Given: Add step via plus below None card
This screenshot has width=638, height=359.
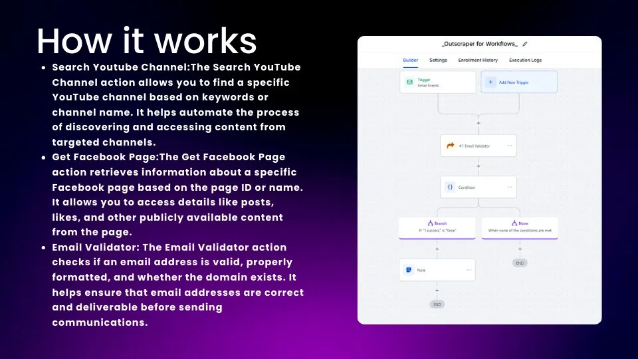Looking at the screenshot, I should [520, 249].
